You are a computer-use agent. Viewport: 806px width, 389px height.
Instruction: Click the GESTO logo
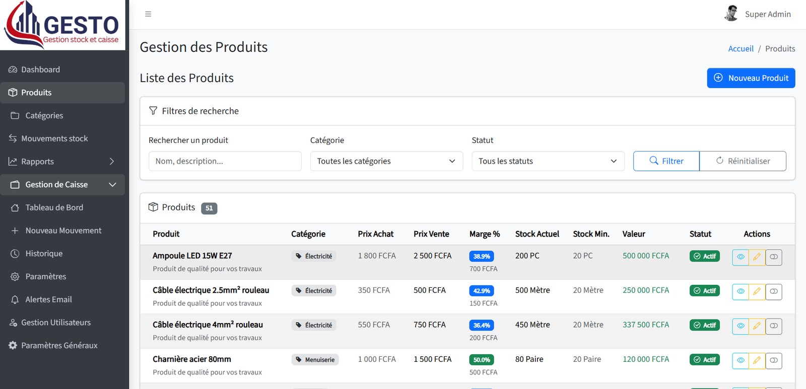tap(62, 25)
